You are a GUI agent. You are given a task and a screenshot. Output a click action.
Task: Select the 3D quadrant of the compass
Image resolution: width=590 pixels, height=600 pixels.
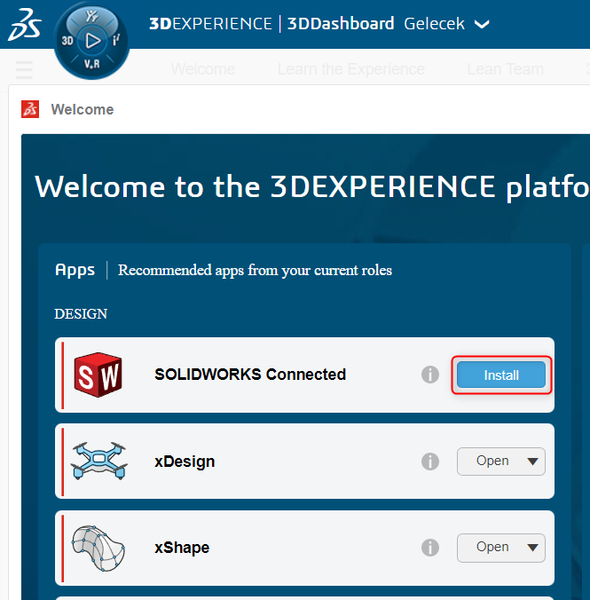[x=67, y=41]
